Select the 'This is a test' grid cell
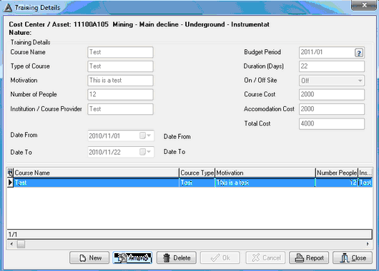This screenshot has height=271, width=379. [265, 183]
